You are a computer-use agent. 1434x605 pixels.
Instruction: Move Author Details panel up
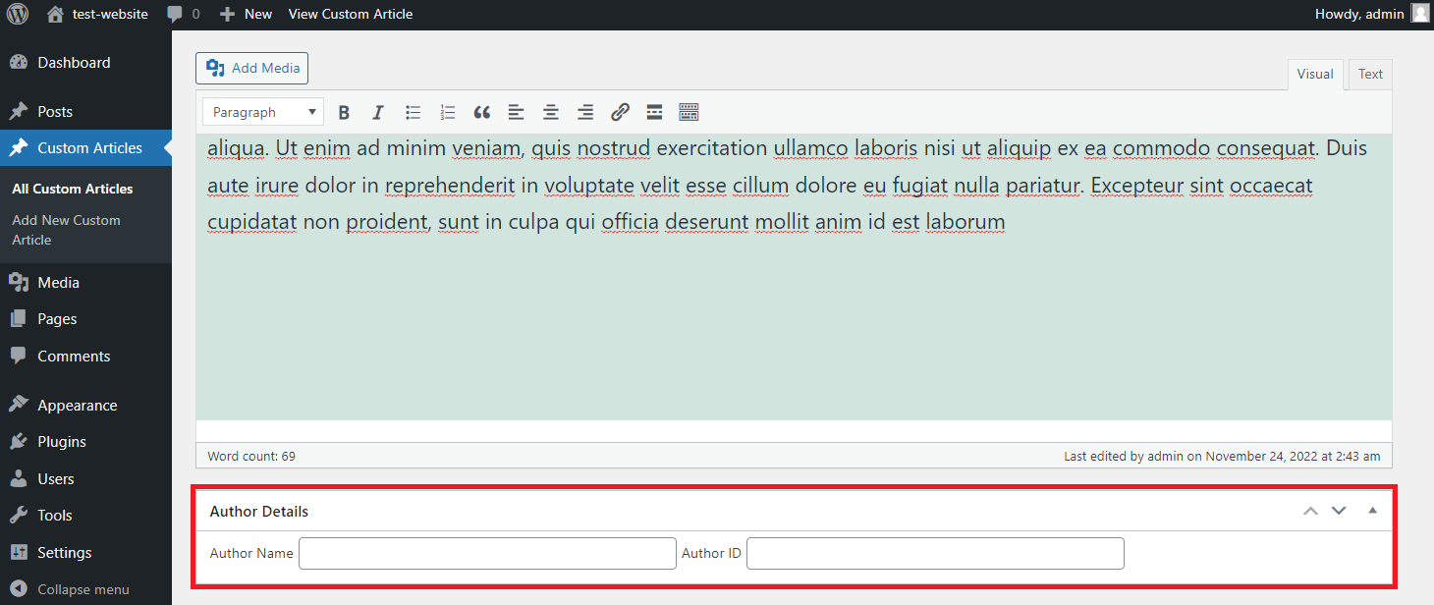pyautogui.click(x=1310, y=511)
